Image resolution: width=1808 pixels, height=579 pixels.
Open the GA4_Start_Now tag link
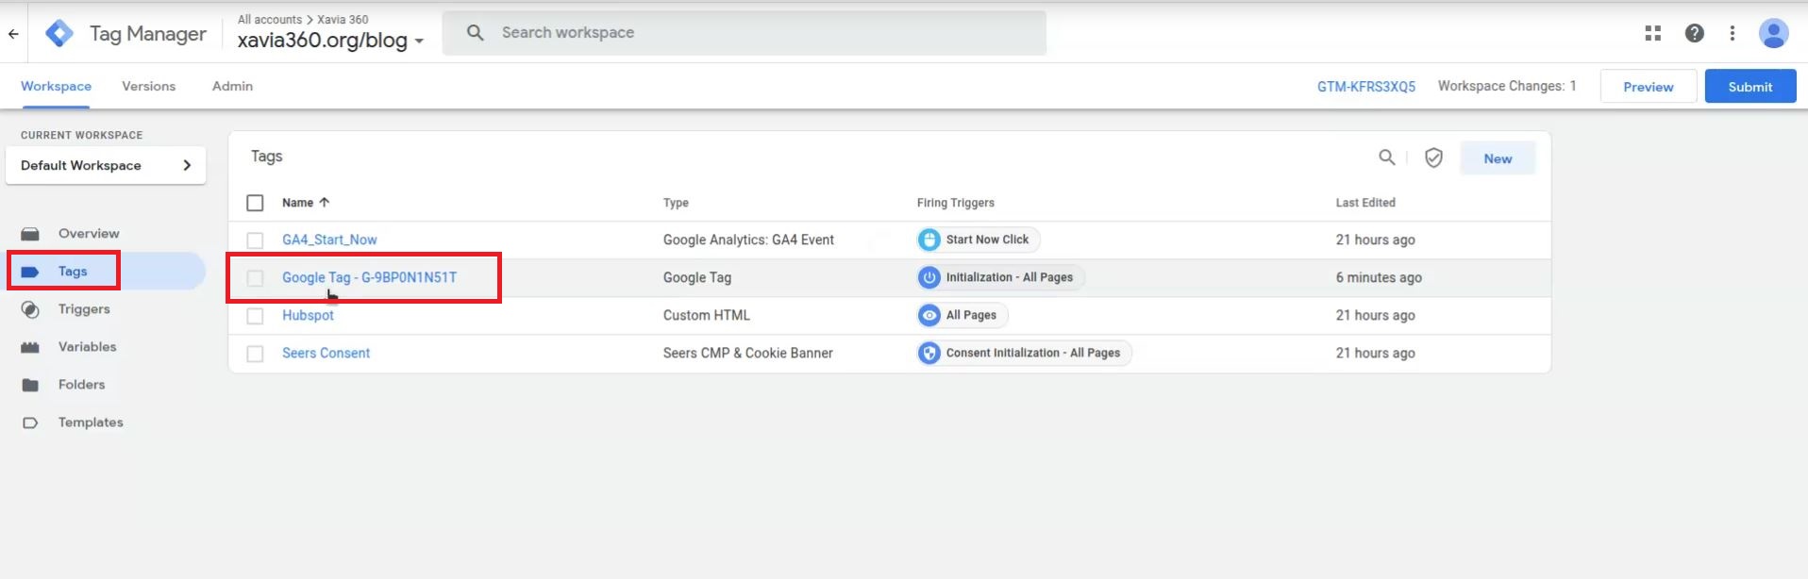pyautogui.click(x=329, y=240)
